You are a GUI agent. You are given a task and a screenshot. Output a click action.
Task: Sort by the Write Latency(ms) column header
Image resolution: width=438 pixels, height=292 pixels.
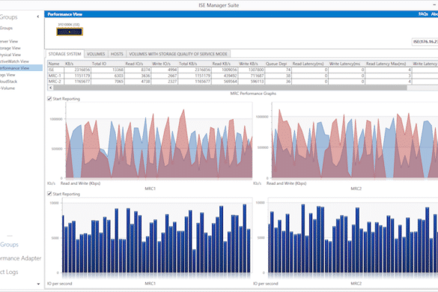click(x=347, y=64)
